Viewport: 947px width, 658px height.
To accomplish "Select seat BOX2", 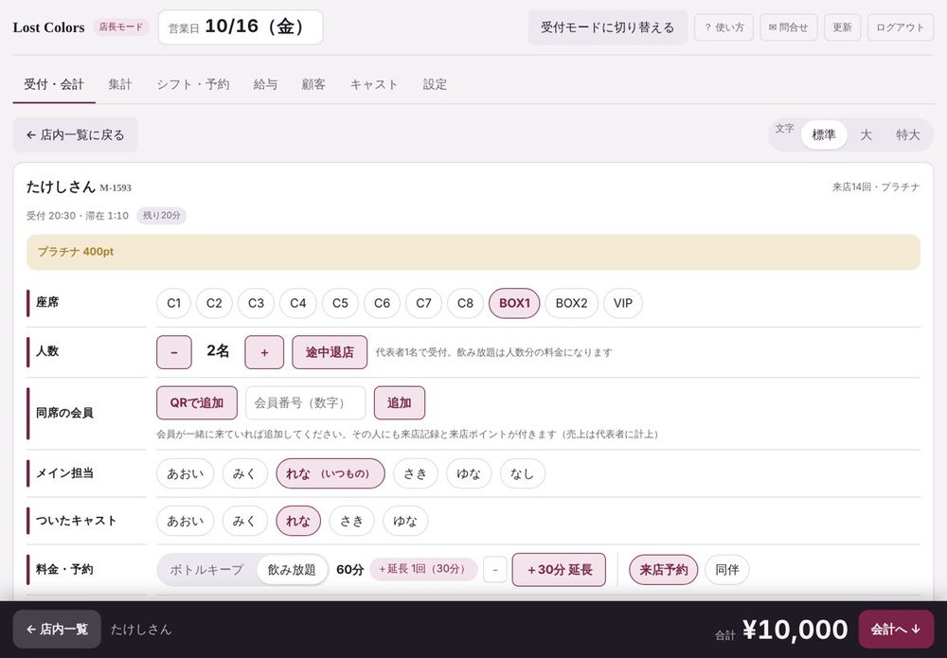I will [571, 303].
